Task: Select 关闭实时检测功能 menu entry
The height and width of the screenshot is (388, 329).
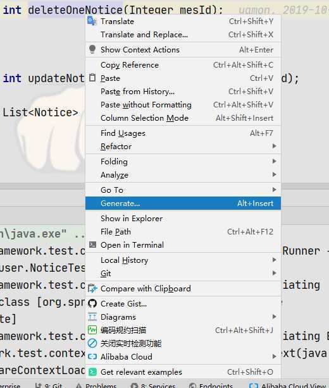Action: click(x=183, y=344)
